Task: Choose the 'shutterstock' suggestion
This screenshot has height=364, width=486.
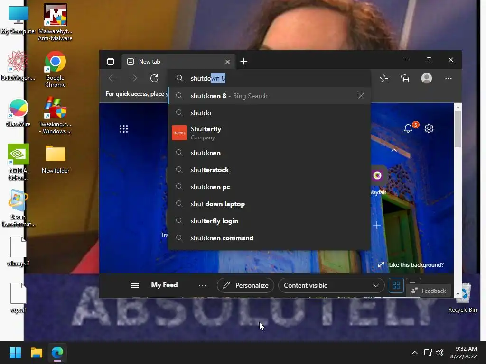Action: pos(269,170)
